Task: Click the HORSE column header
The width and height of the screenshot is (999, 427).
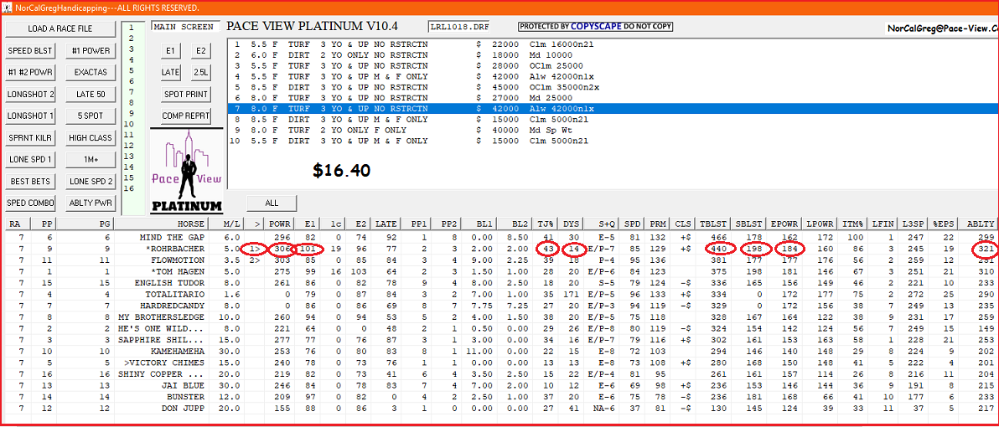Action: tap(161, 224)
